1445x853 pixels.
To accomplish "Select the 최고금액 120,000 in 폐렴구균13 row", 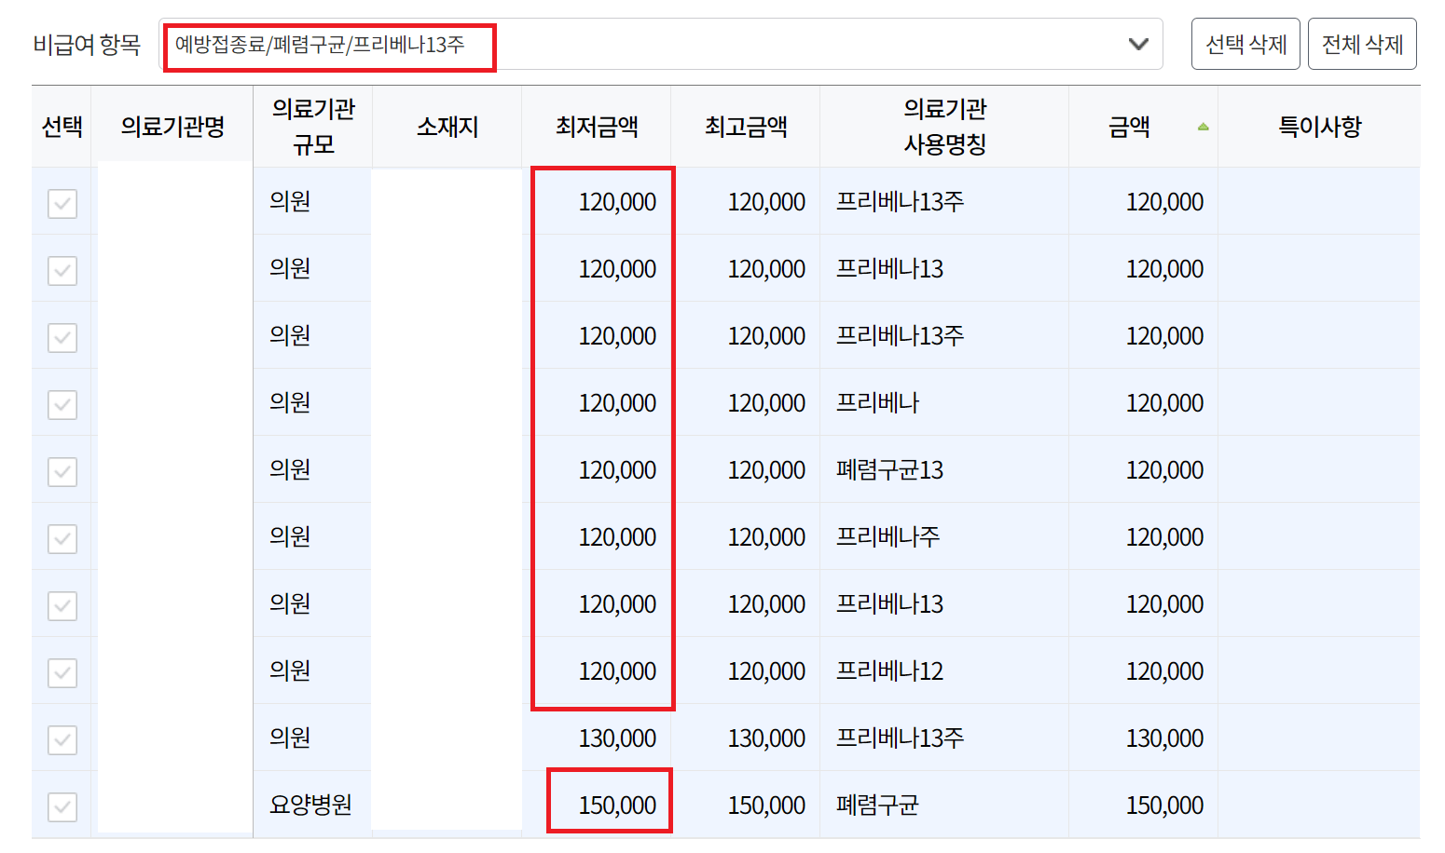I will (766, 470).
